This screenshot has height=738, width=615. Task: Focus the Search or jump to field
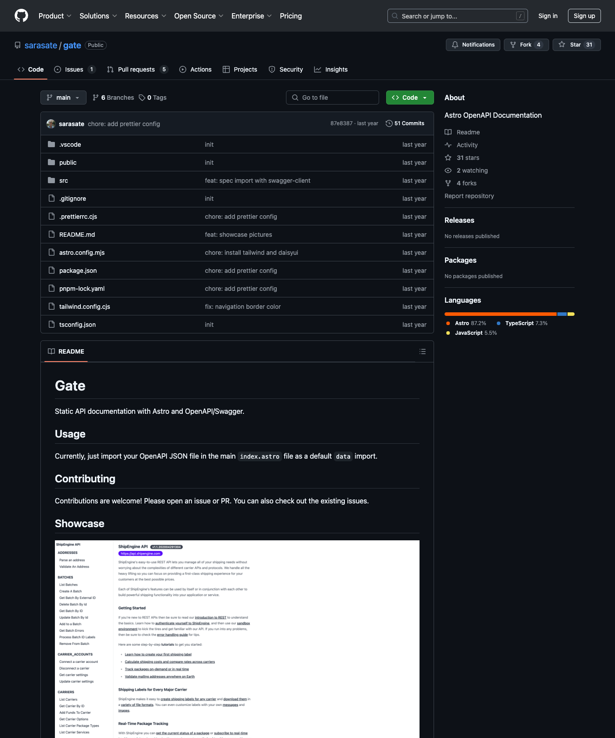[458, 16]
